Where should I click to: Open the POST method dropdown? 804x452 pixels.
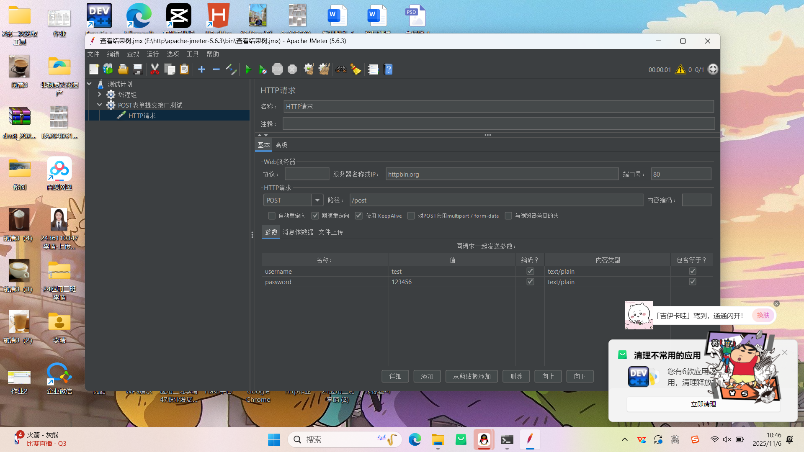point(317,200)
